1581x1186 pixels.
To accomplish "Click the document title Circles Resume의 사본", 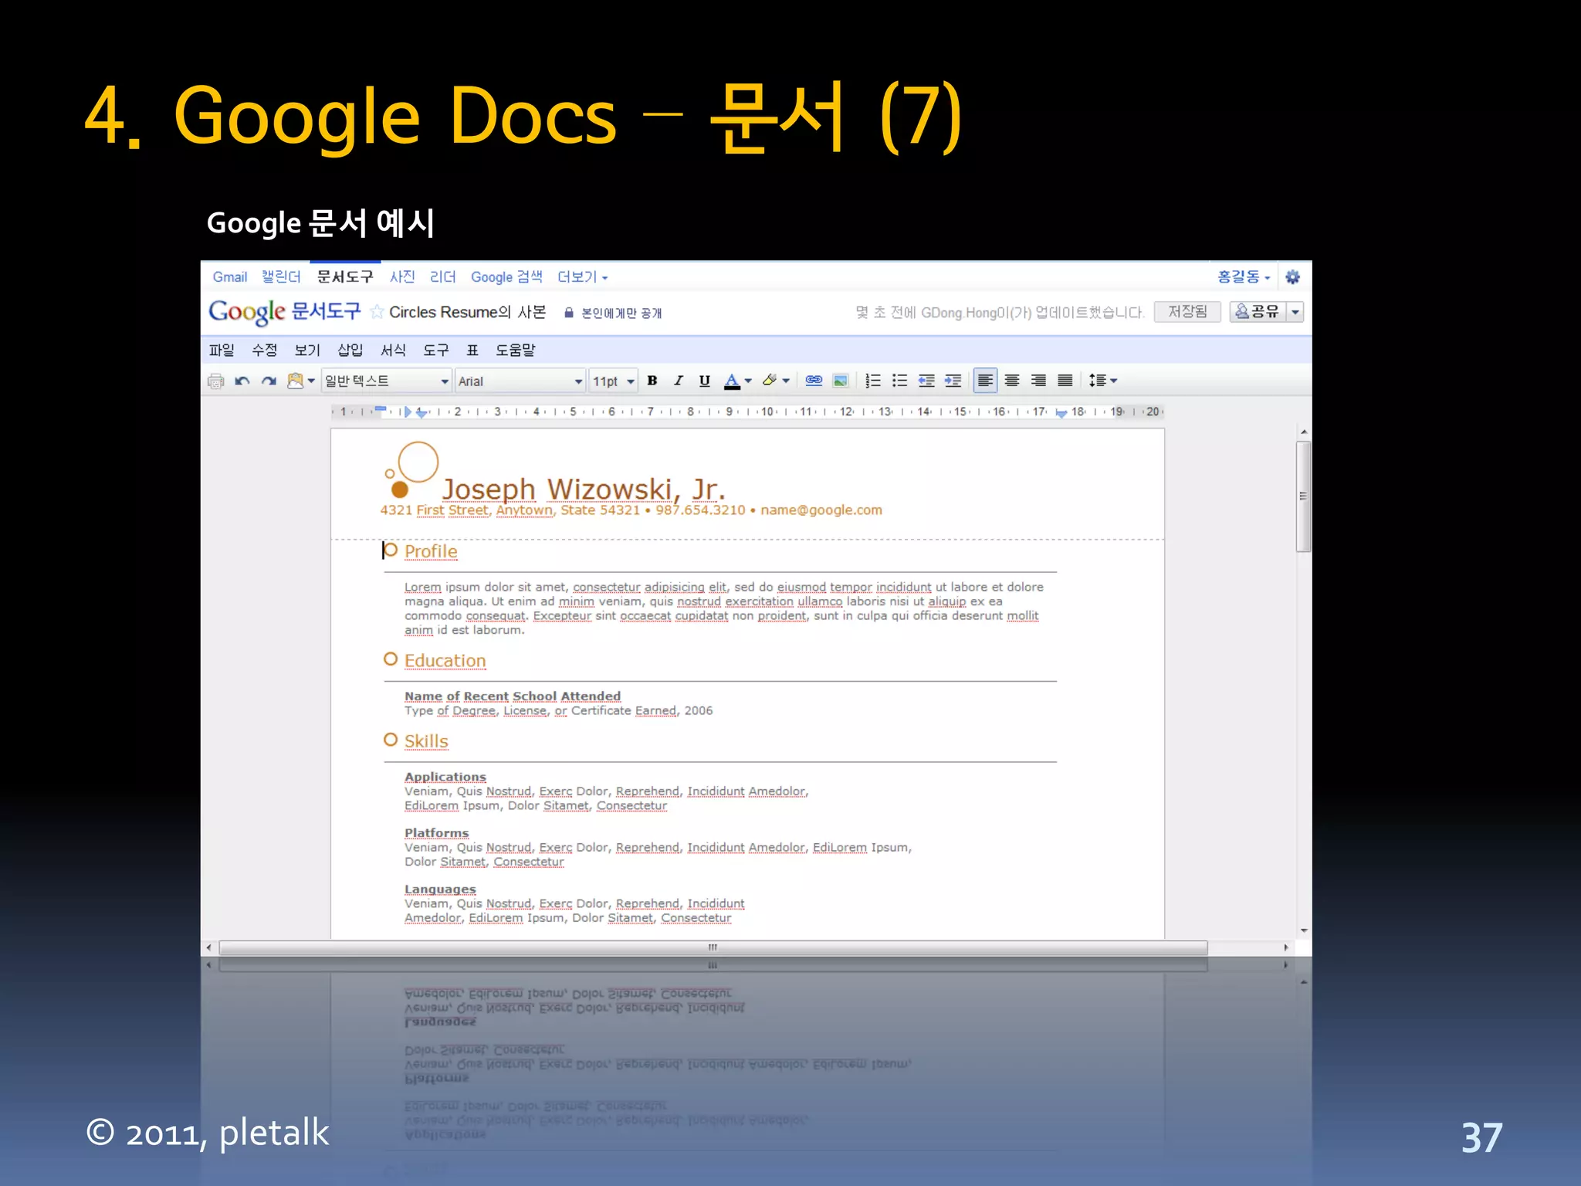I will coord(468,312).
